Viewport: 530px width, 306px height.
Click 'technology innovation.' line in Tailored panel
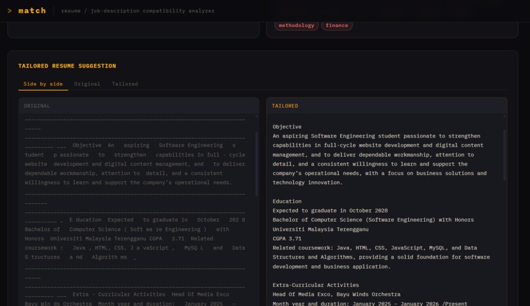pos(308,182)
